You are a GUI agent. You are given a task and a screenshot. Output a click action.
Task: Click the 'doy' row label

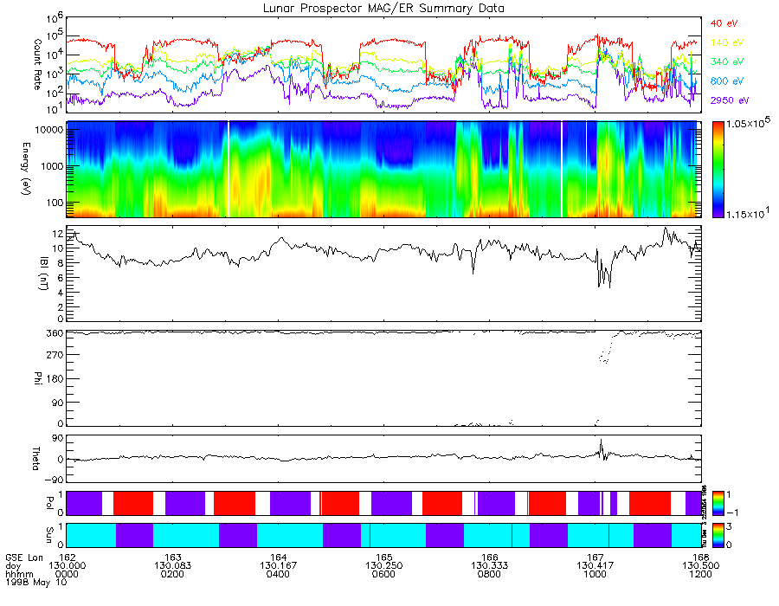pyautogui.click(x=13, y=566)
